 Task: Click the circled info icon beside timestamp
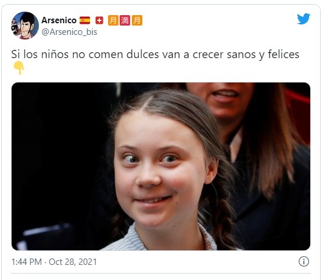pyautogui.click(x=304, y=261)
